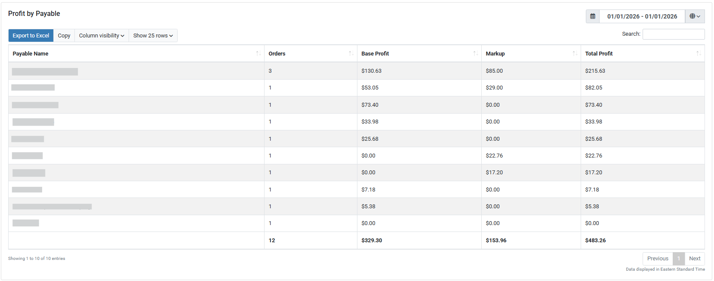714x281 pixels.
Task: Click the last redacted payable name
Action: [x=26, y=223]
